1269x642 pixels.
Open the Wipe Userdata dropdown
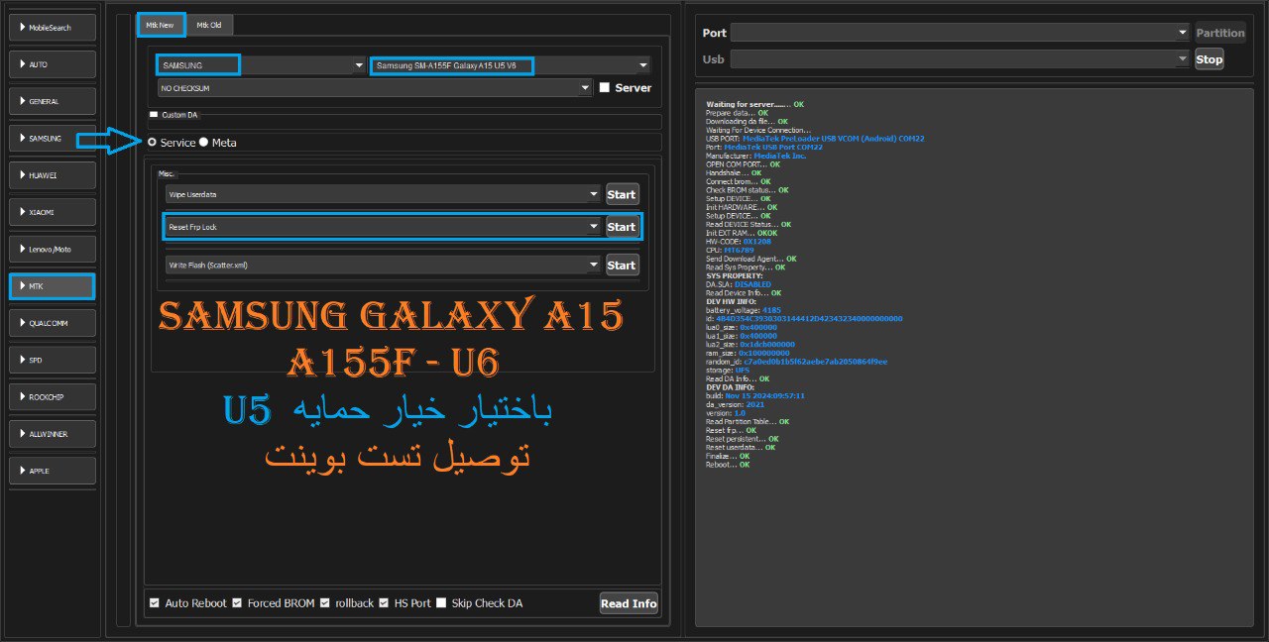click(x=383, y=194)
